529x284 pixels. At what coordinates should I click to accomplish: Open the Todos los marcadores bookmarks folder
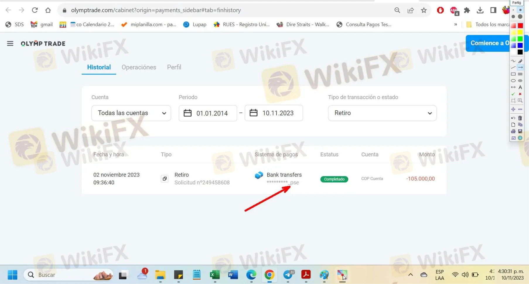click(488, 25)
